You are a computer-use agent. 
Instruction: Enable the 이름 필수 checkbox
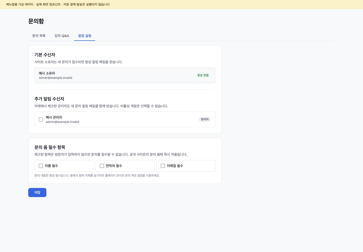[41, 166]
